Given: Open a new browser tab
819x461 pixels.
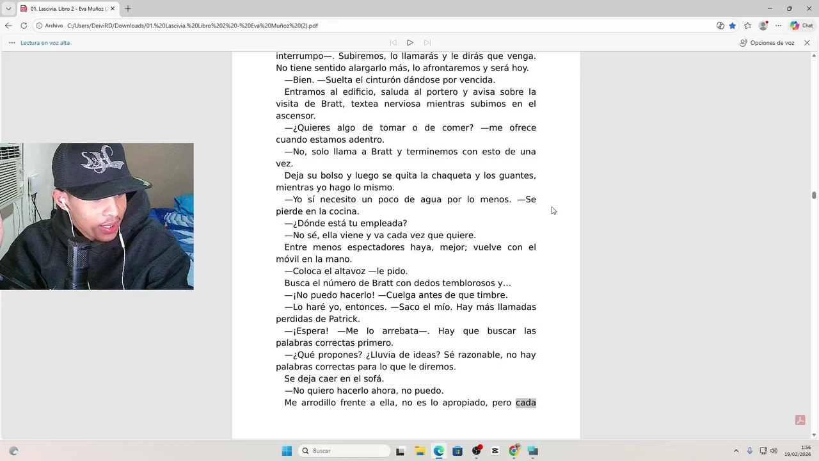Looking at the screenshot, I should coord(128,8).
